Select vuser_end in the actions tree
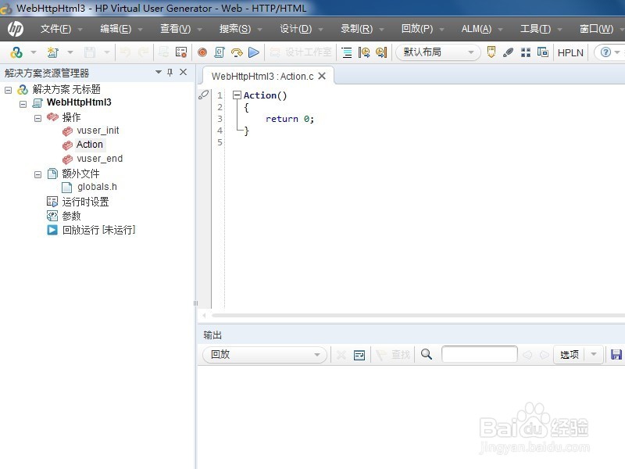 tap(100, 159)
